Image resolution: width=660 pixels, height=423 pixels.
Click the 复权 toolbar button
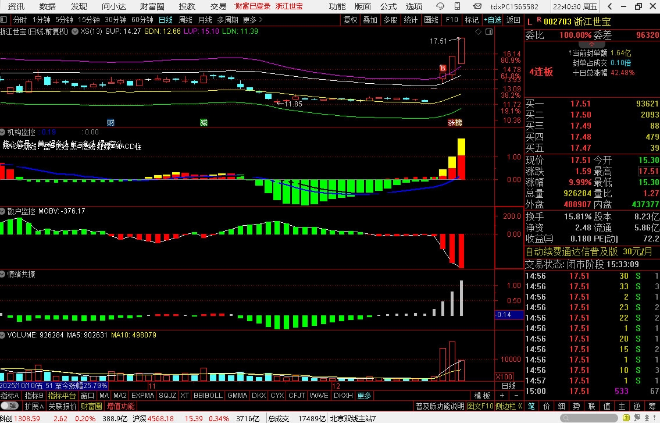[x=350, y=20]
